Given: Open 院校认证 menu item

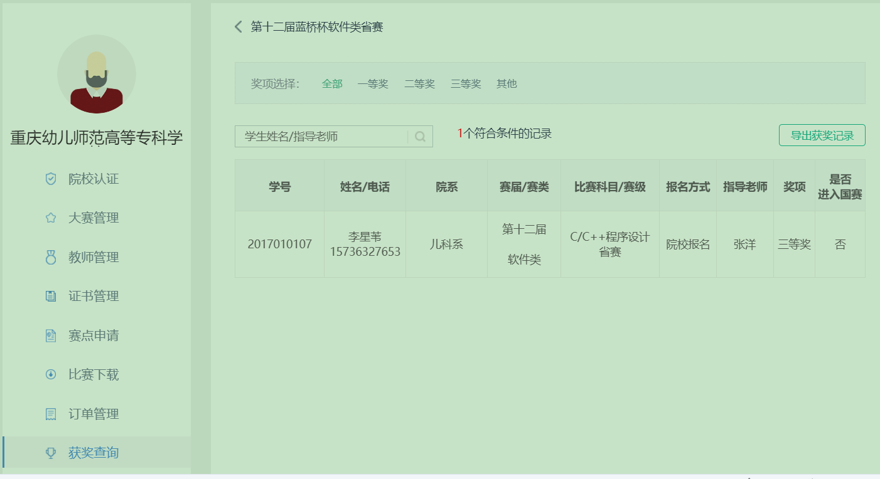Looking at the screenshot, I should (x=94, y=179).
